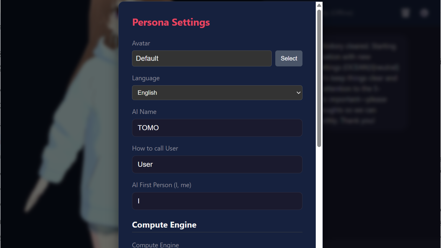Screen dimensions: 441x248
Task: Focus the AI First Person input field
Action: pyautogui.click(x=217, y=201)
